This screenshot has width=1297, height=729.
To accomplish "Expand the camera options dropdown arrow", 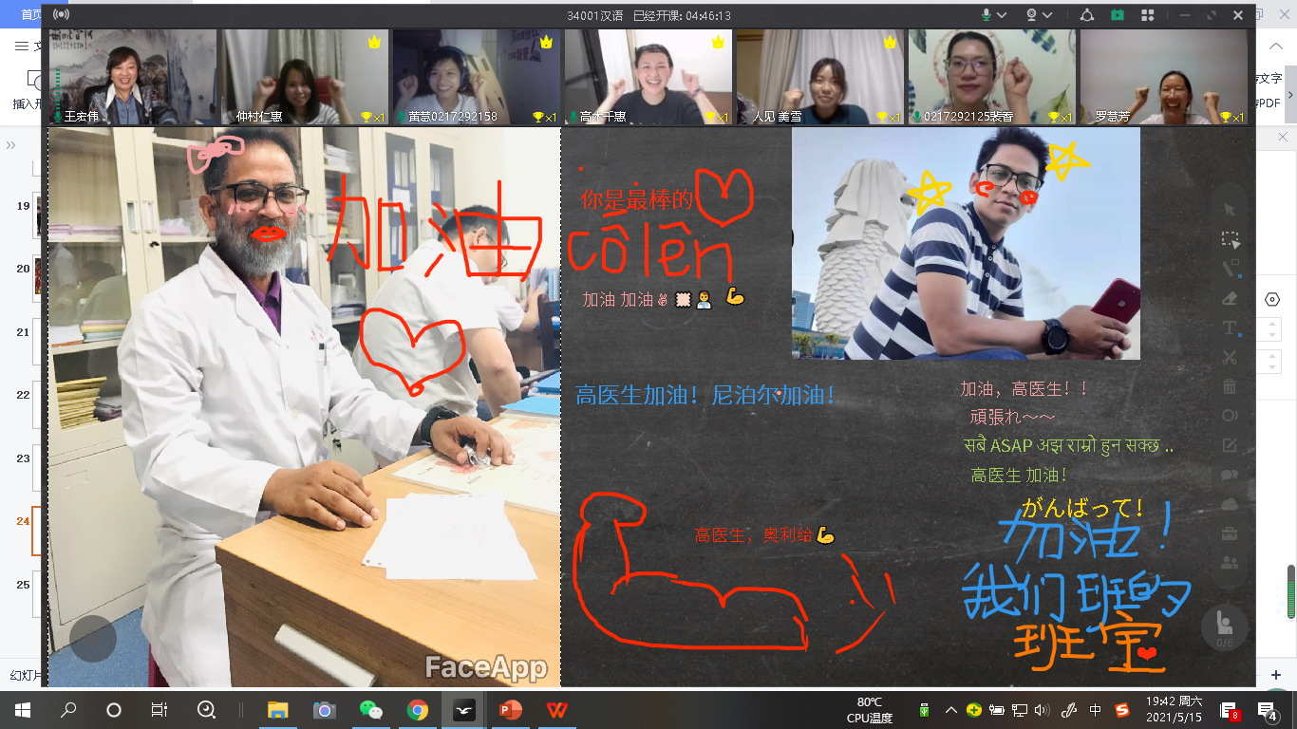I will coord(1047,15).
